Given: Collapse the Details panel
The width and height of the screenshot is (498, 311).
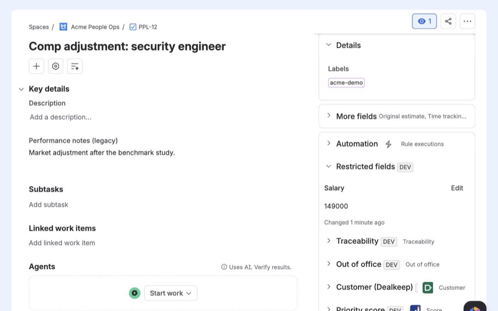Looking at the screenshot, I should point(329,45).
